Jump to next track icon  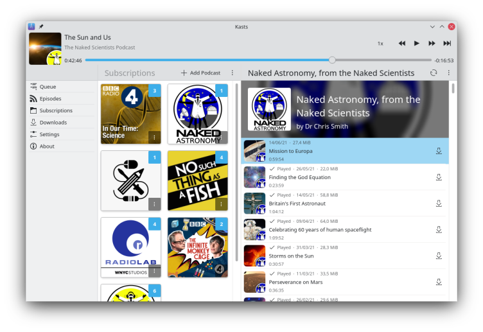[447, 44]
